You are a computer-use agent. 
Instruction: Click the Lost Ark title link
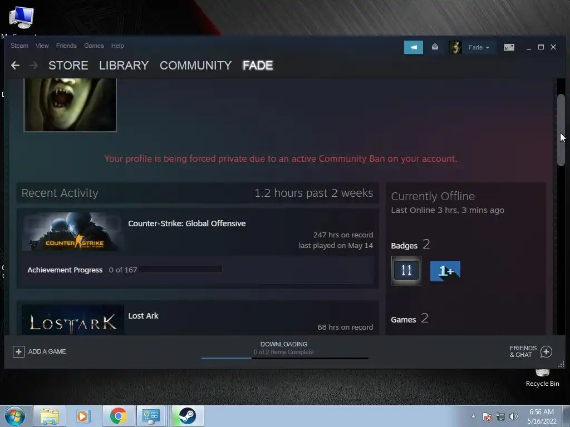143,316
